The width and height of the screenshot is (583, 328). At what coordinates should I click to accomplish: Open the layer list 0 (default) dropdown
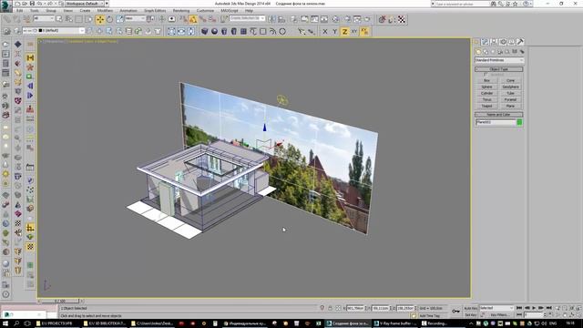tap(54, 30)
